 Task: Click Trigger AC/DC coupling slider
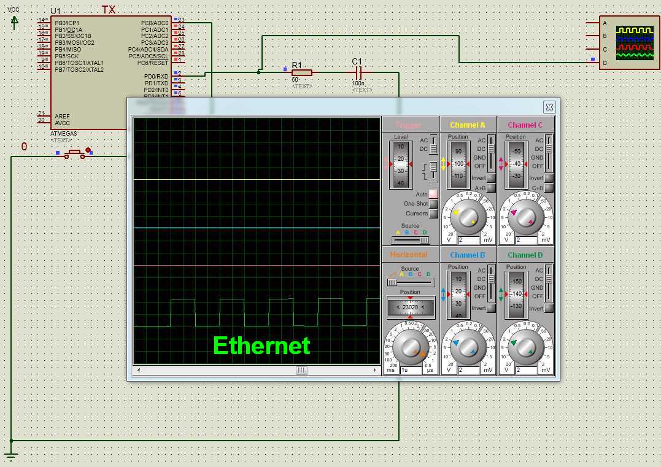tap(433, 145)
